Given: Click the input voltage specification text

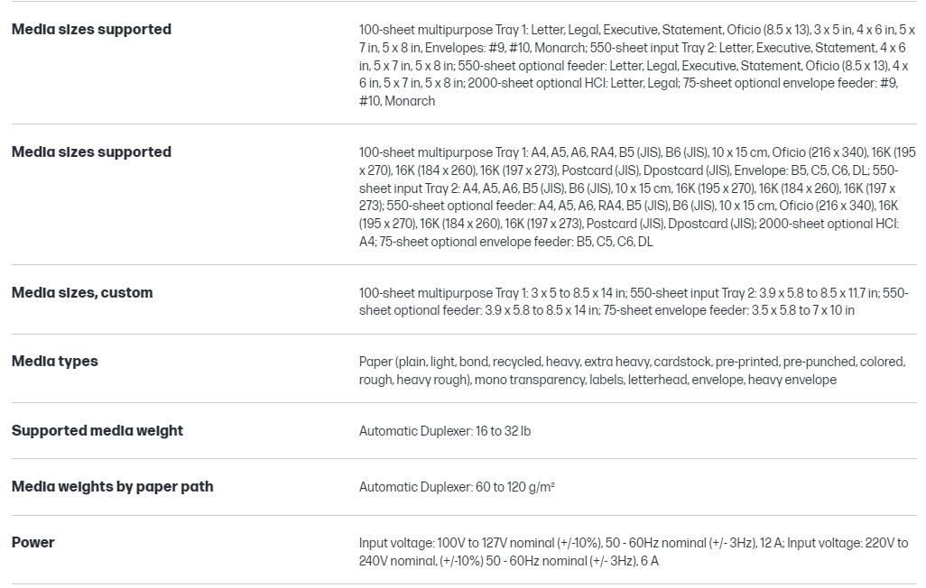Looking at the screenshot, I should [633, 552].
